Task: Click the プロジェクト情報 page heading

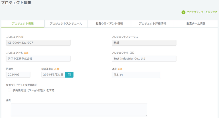Action: click(x=16, y=3)
